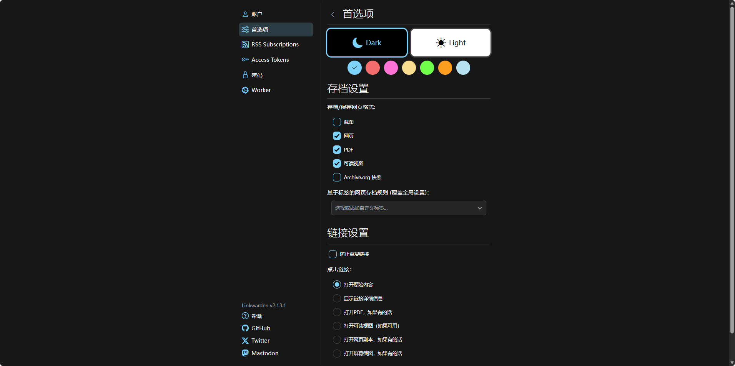Select 打开可读视图 (如果可用) radio option
Image resolution: width=735 pixels, height=366 pixels.
[x=337, y=326]
